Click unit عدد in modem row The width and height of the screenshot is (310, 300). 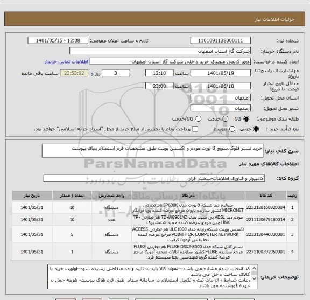(111, 220)
